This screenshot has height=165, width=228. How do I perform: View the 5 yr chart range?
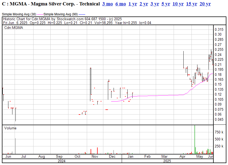166,4
